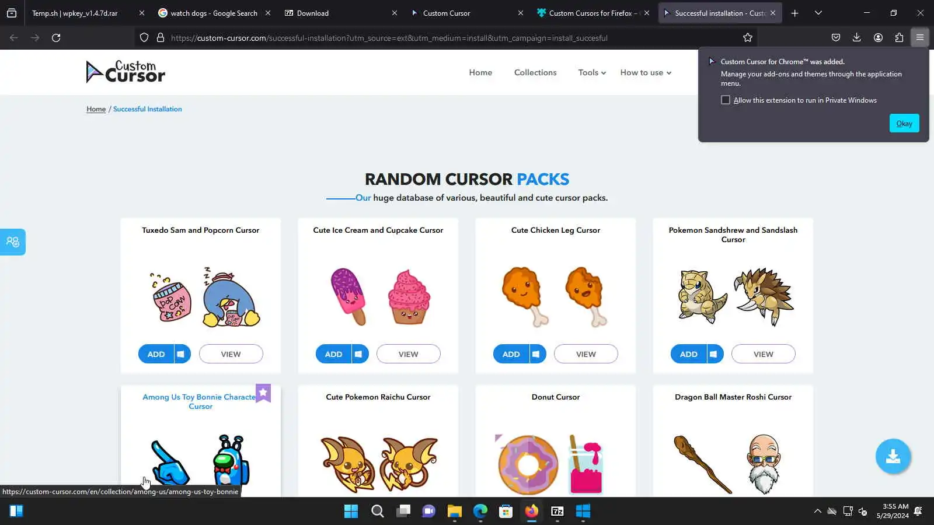The width and height of the screenshot is (934, 525).
Task: Click the tracking protection shield icon
Action: pos(144,37)
